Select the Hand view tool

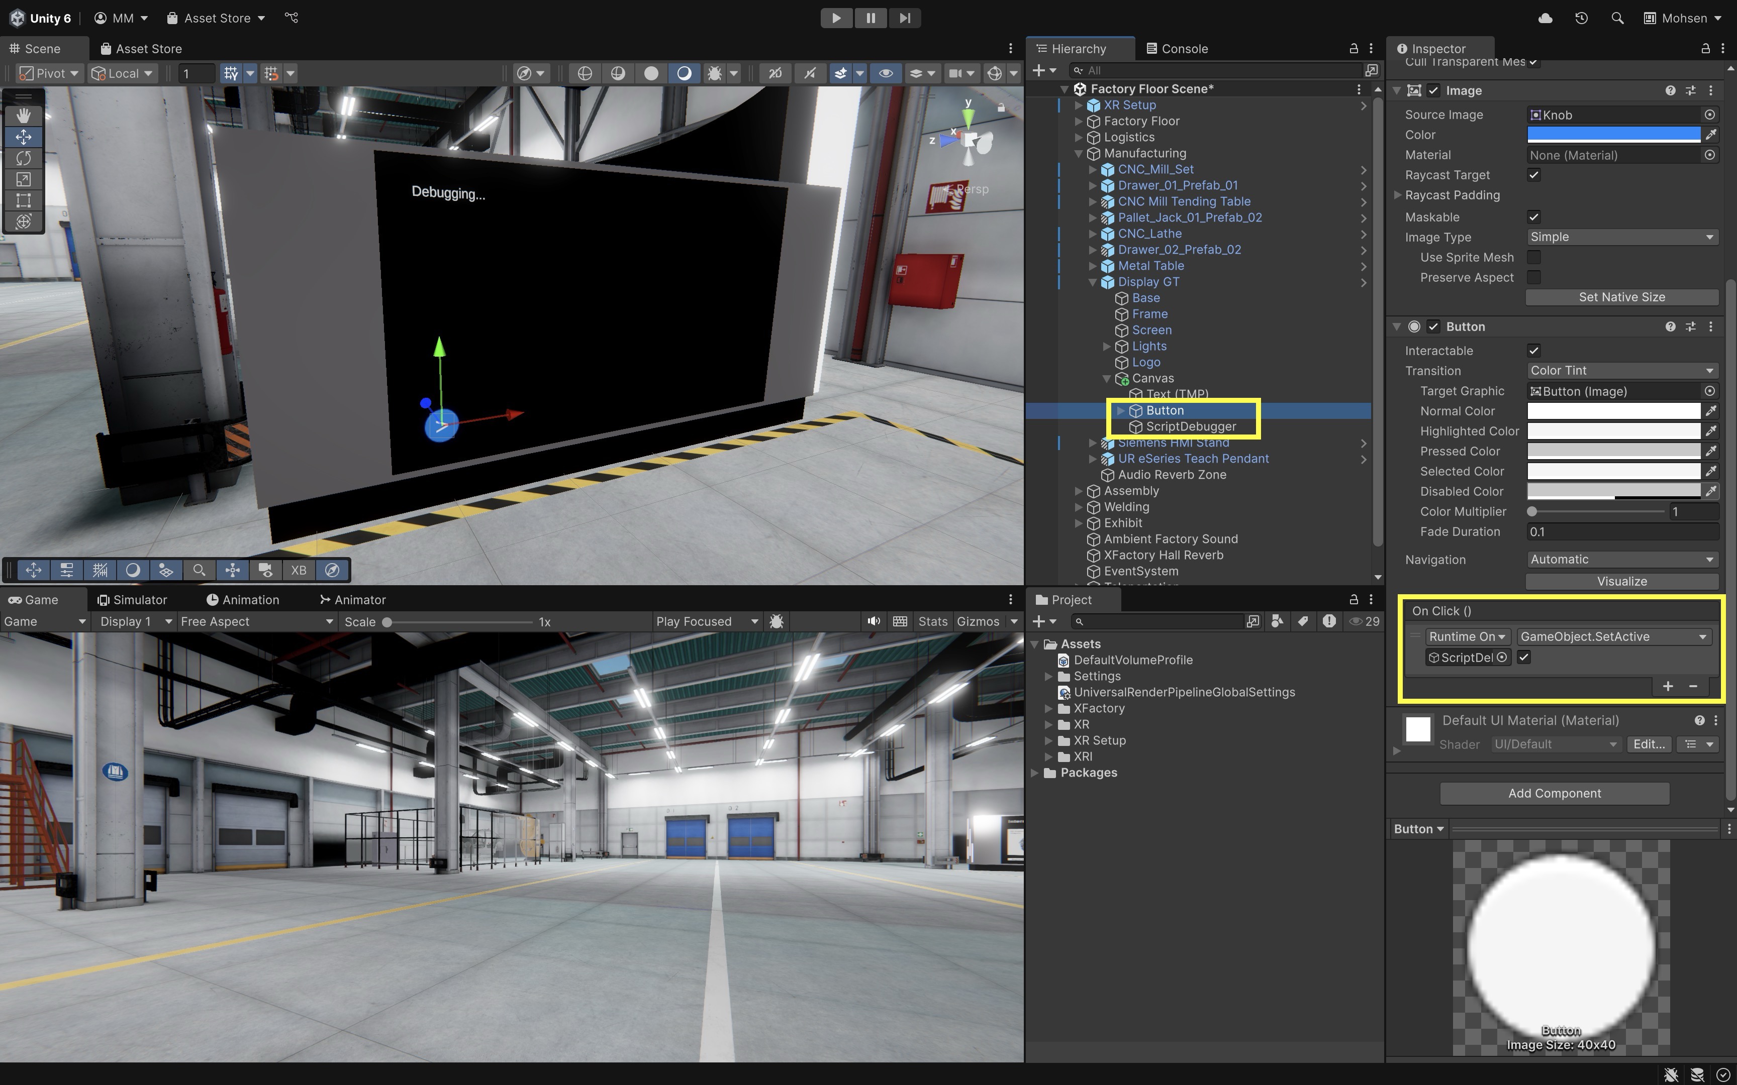23,115
